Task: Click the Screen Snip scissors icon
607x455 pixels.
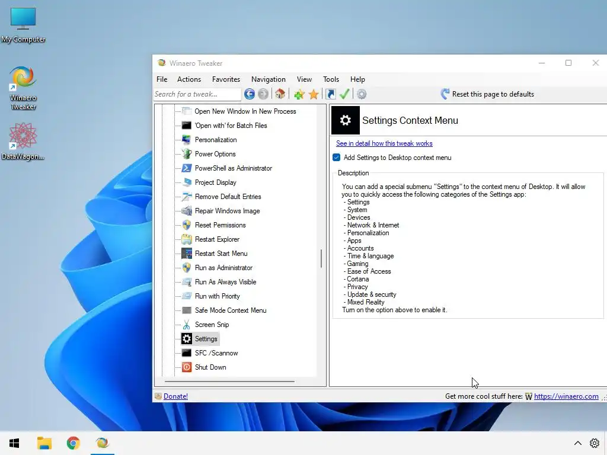Action: coord(187,325)
